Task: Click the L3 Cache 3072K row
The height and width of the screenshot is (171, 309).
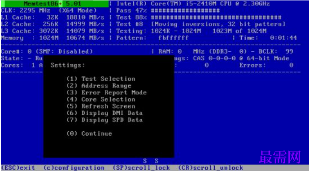Action: click(52, 31)
